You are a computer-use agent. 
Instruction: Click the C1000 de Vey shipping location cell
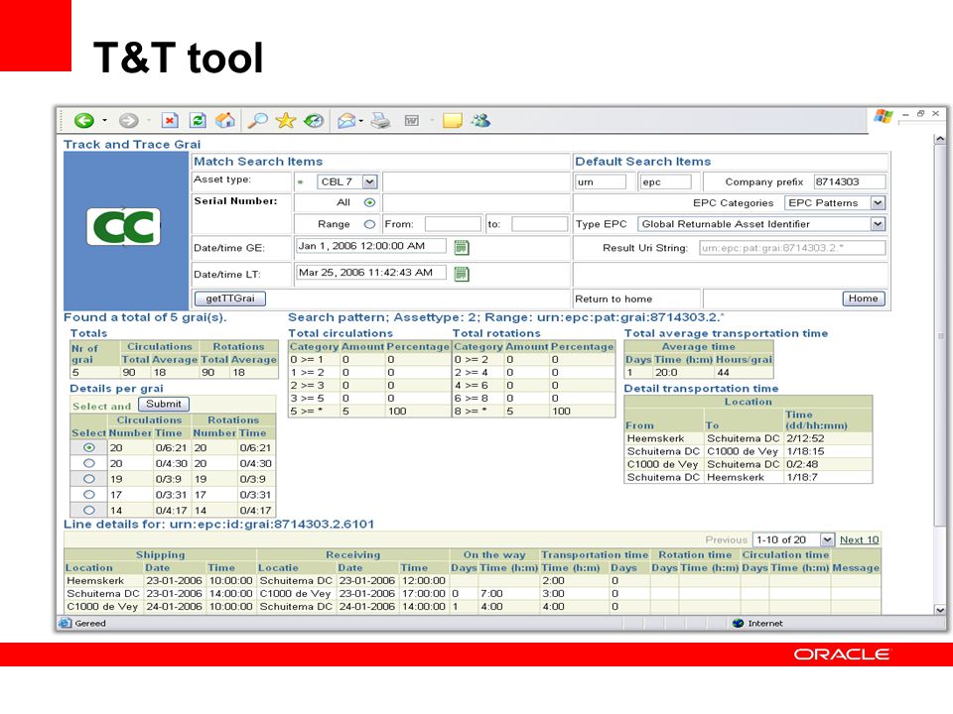point(102,607)
